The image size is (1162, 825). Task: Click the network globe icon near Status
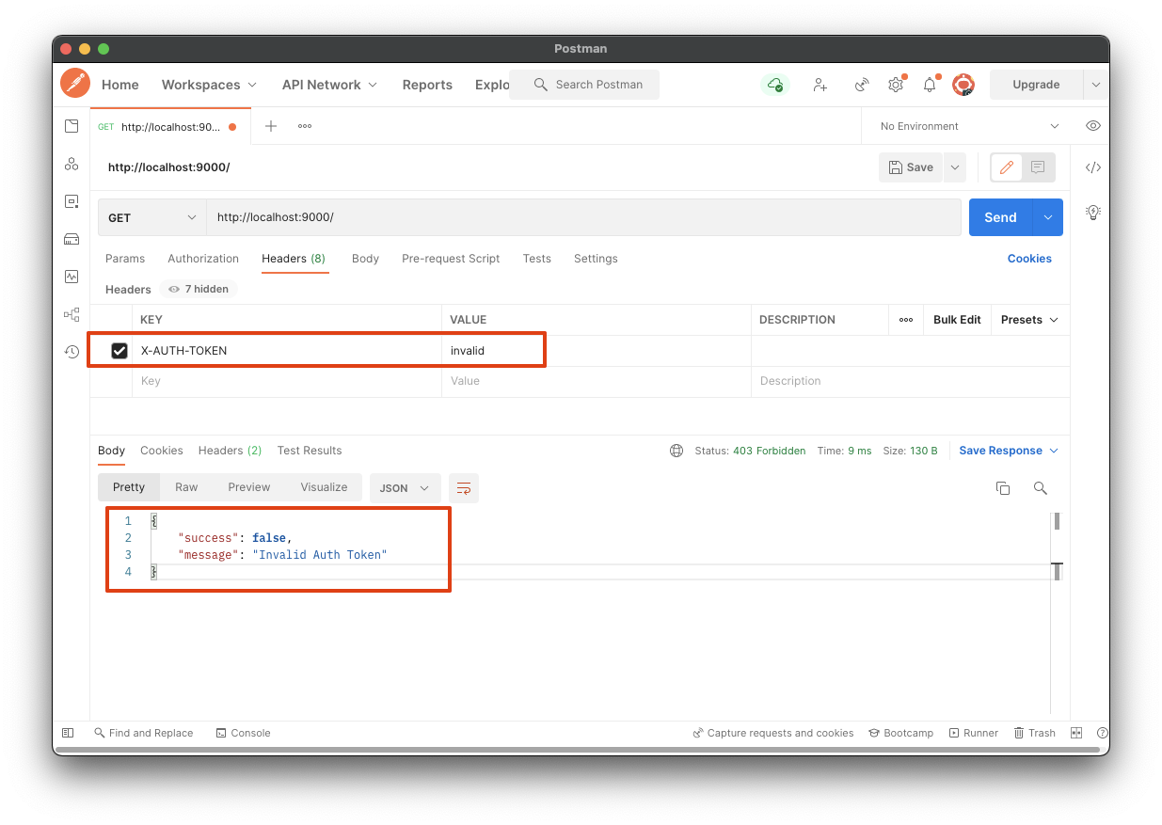click(677, 451)
